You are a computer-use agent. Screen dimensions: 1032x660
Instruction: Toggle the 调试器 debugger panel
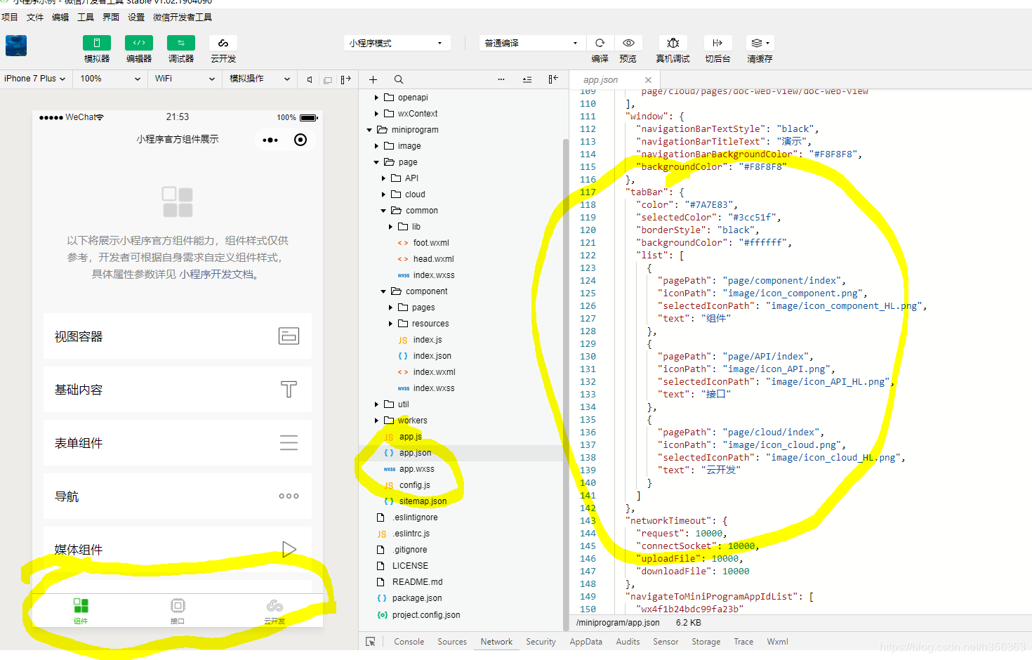point(181,43)
